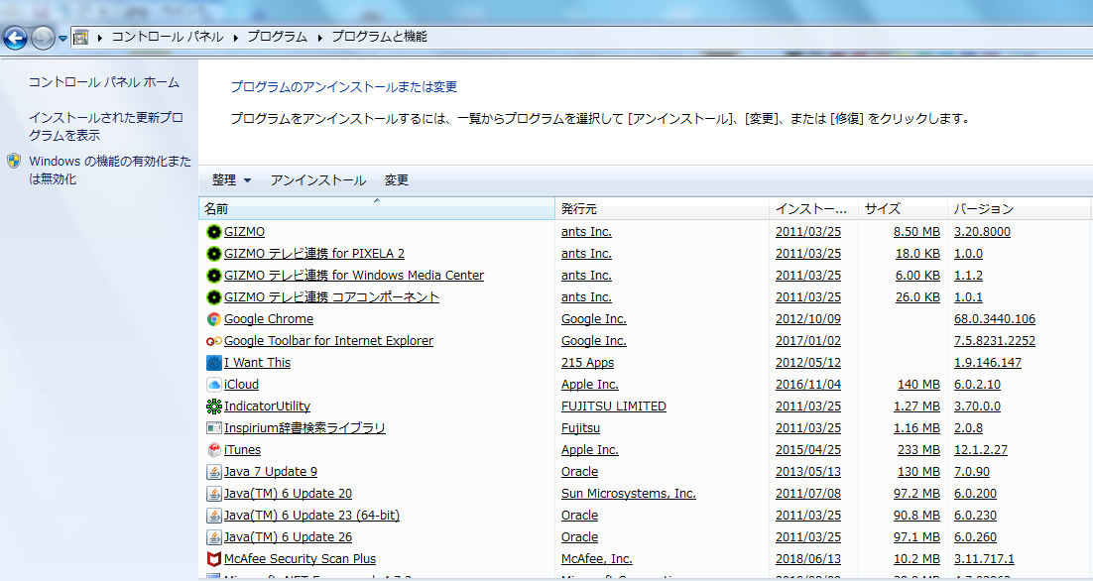Click プログラム in the address breadcrumb
This screenshot has width=1093, height=581.
pyautogui.click(x=278, y=37)
